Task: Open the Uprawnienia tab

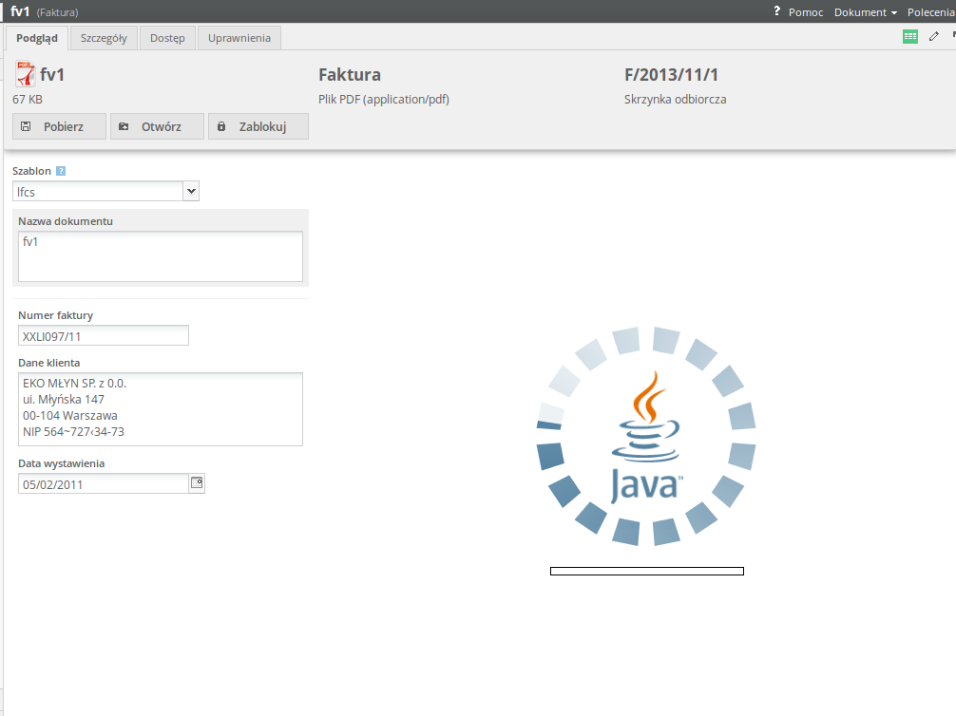Action: 239,38
